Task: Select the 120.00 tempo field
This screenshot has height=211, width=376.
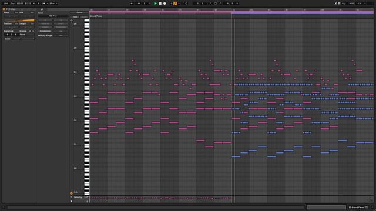Action: 20,4
